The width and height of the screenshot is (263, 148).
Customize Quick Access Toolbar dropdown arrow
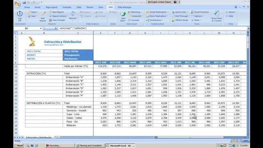coord(42,2)
